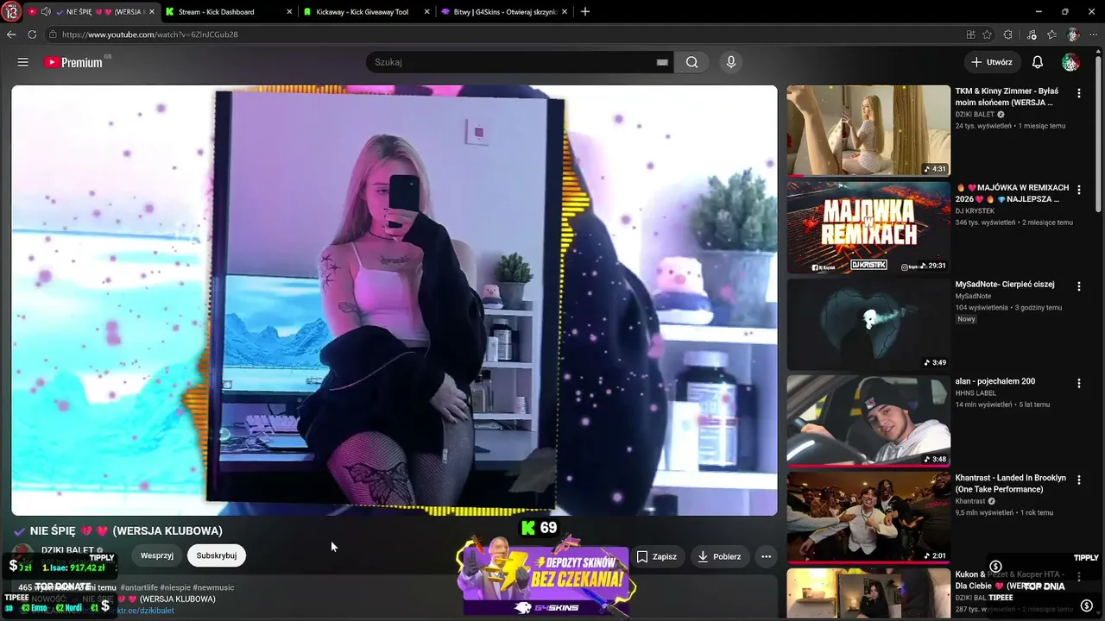Click the browser address bar URL
Viewport: 1105px width, 621px height.
pos(149,34)
